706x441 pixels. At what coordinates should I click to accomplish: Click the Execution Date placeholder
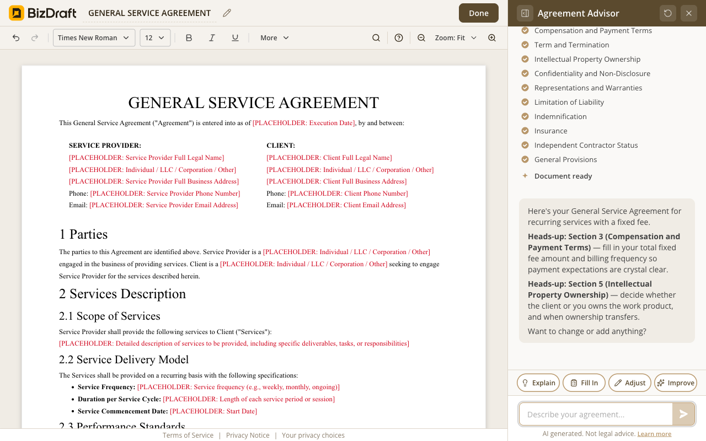(304, 123)
